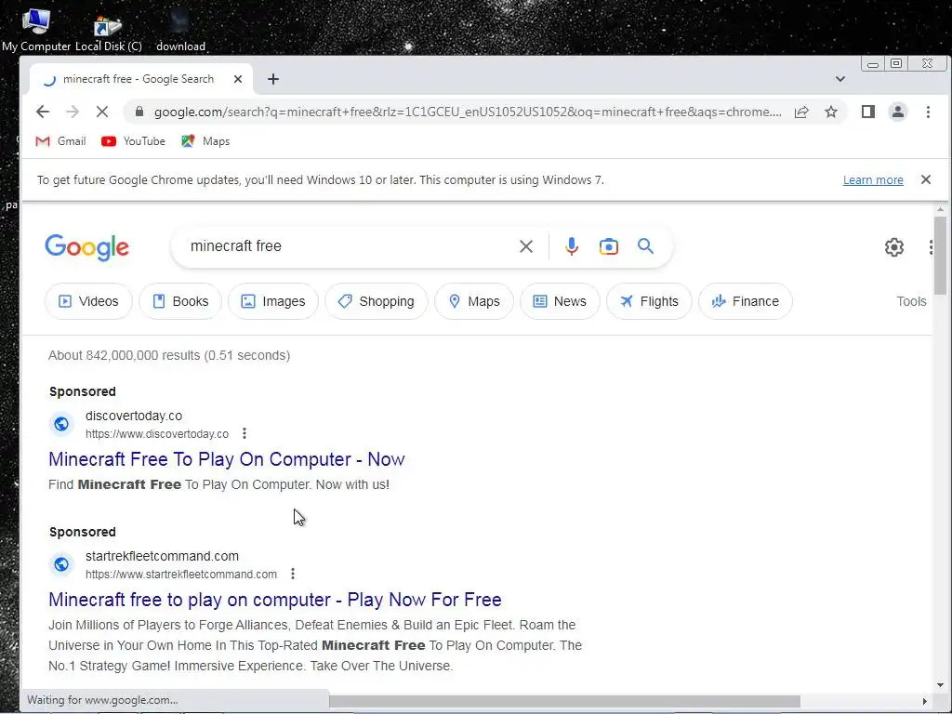
Task: Open the tab search chevron dropdown
Action: pos(840,79)
